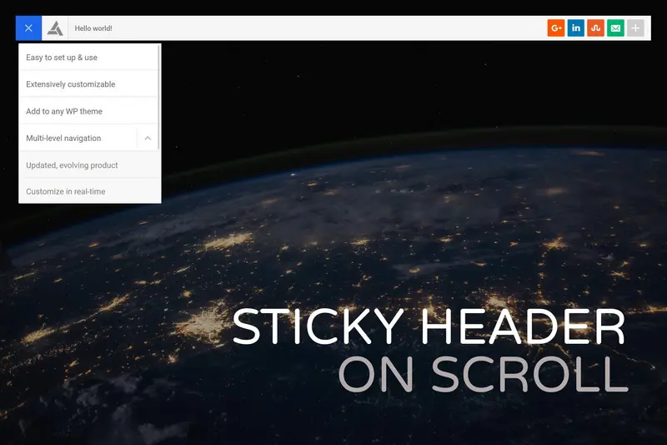This screenshot has width=667, height=445.
Task: Share on LinkedIn using its icon
Action: point(576,28)
